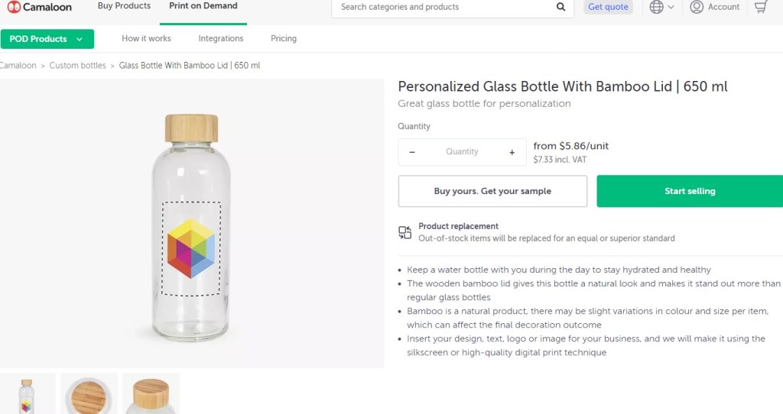Open the Custom bottles breadcrumb link

[78, 66]
